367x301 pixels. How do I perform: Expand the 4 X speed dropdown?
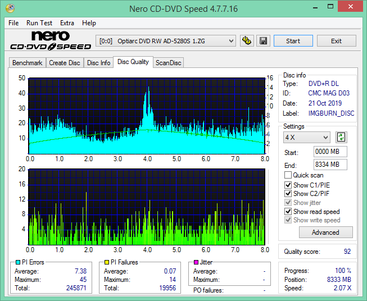(307, 137)
